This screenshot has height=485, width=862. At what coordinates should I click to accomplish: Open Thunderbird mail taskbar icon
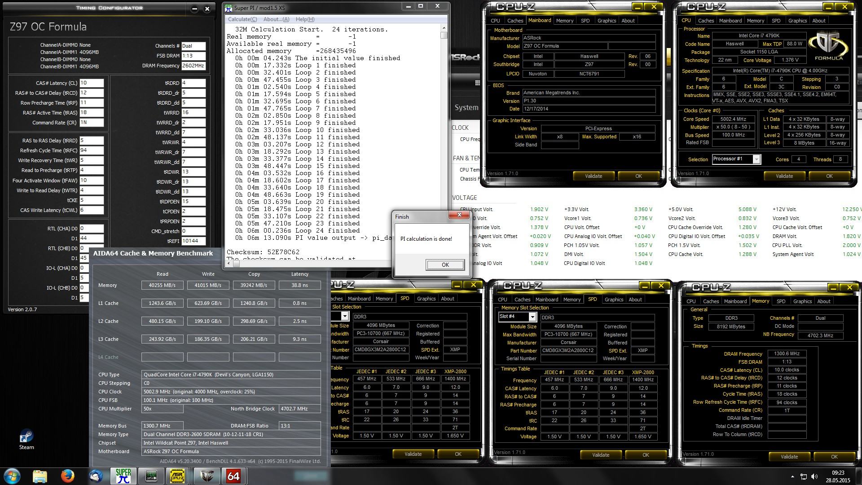click(95, 476)
